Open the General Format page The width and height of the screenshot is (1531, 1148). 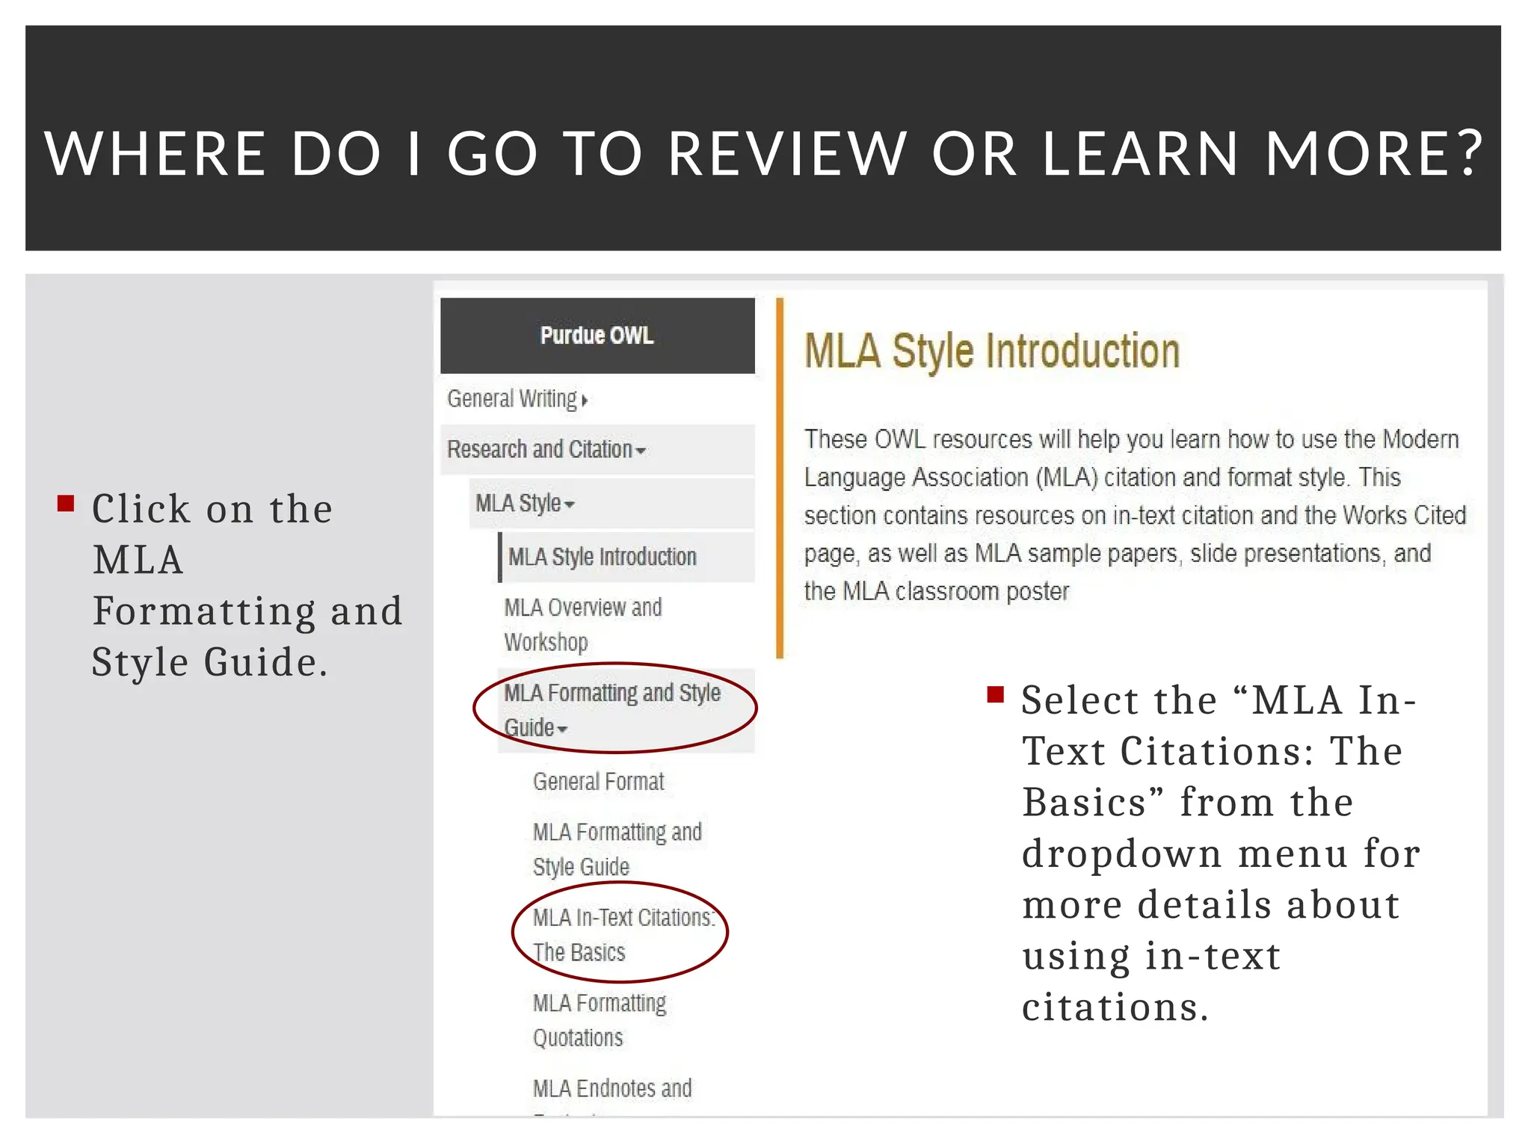(x=598, y=782)
